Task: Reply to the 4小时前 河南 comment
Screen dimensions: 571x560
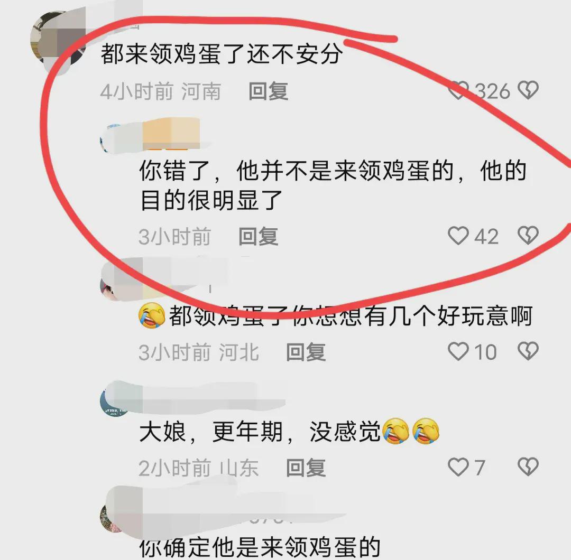Action: point(269,91)
